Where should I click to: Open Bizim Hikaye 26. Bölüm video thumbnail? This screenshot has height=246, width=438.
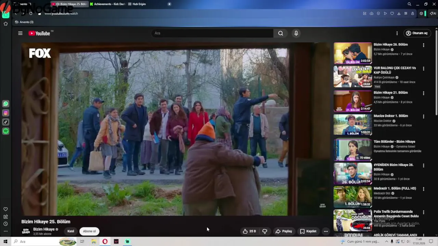(x=353, y=53)
